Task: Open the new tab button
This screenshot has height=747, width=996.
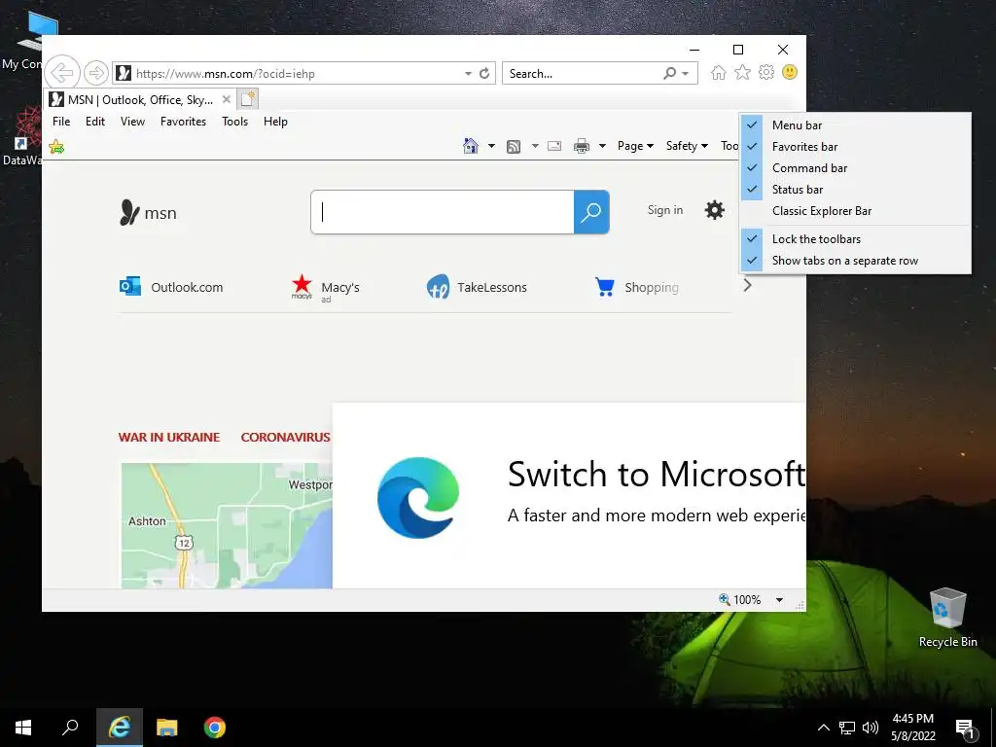Action: click(x=248, y=99)
